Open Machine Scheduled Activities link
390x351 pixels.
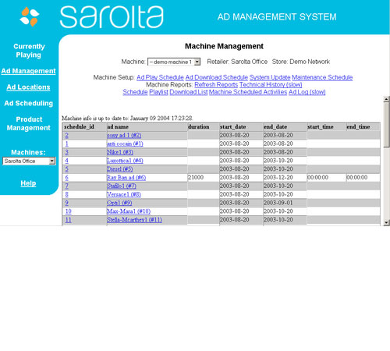tap(248, 92)
